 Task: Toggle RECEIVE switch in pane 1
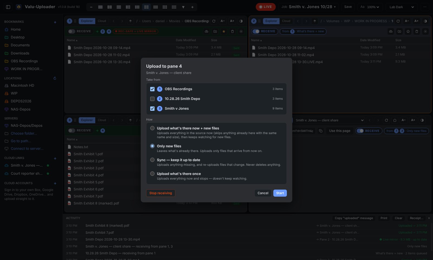(72, 31)
